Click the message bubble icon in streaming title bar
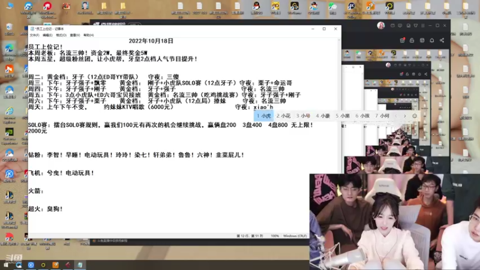480x270 pixels. (x=400, y=26)
